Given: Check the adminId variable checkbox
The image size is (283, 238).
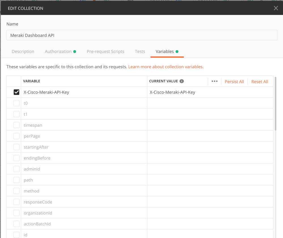Looking at the screenshot, I should point(16,169).
